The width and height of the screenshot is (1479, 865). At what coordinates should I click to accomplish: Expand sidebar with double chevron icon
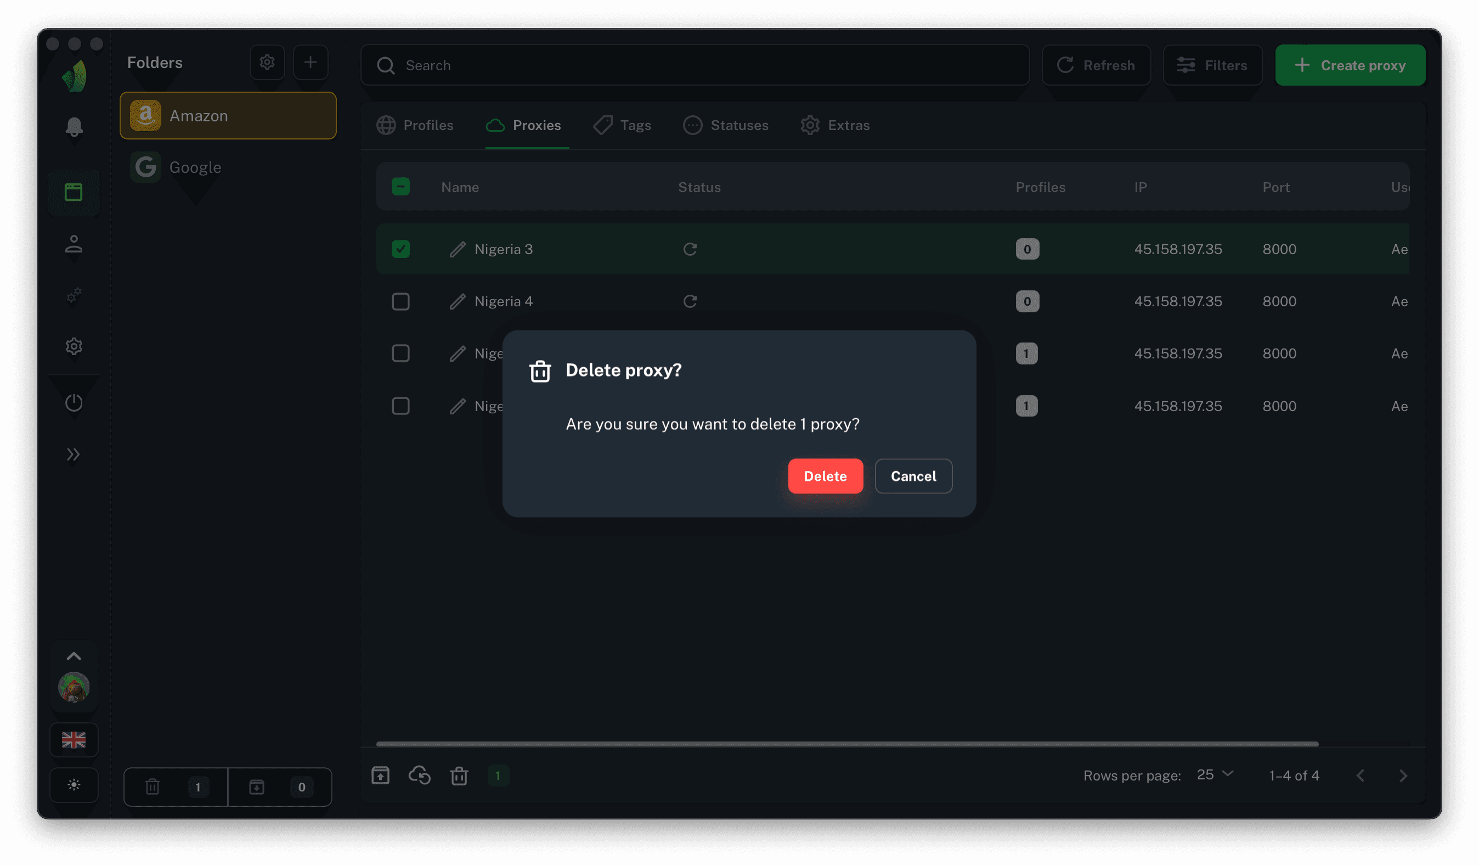click(74, 454)
